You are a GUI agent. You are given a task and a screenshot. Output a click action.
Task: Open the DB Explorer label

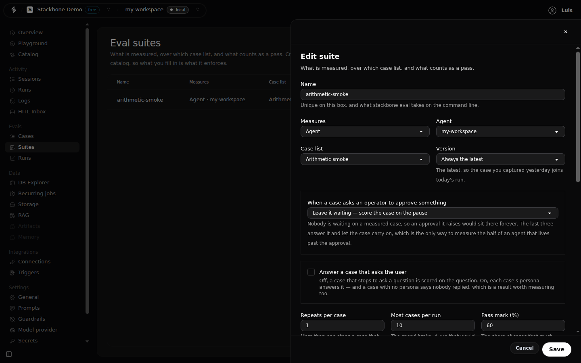[x=33, y=183]
